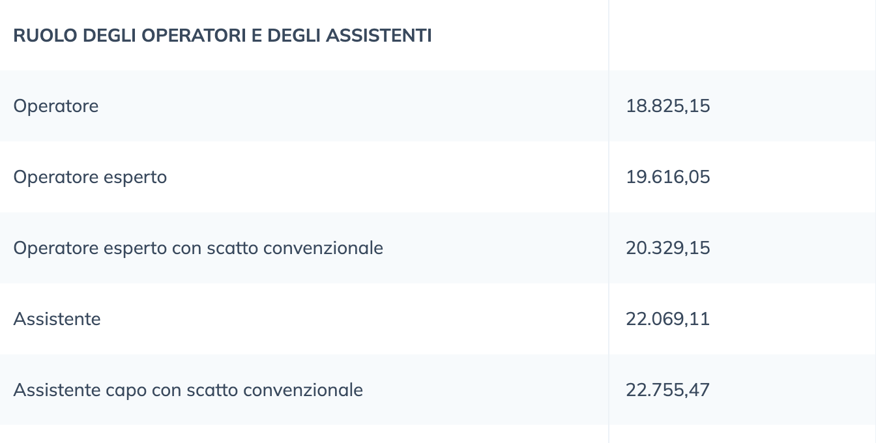Click the value 19.616,05
876x443 pixels.
click(668, 177)
